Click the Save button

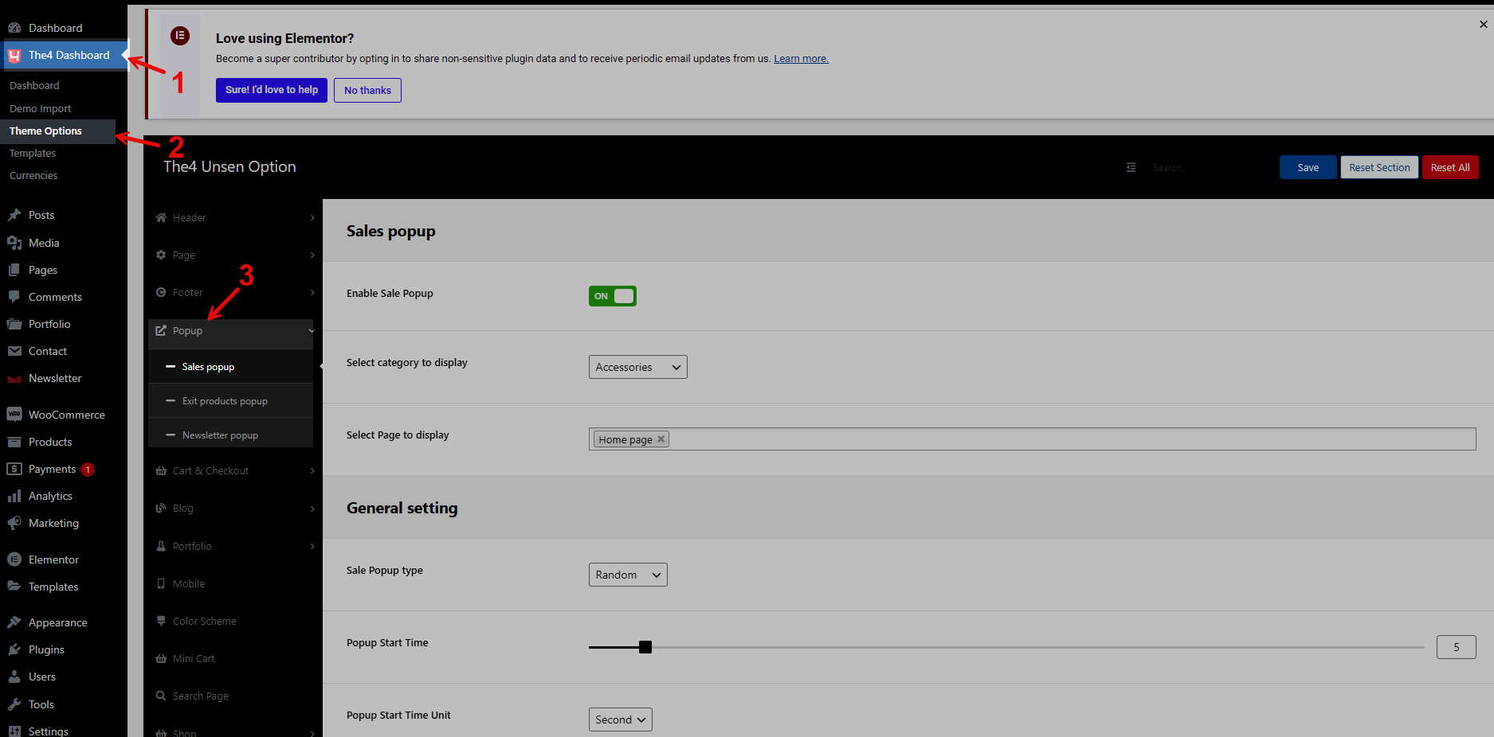pyautogui.click(x=1308, y=167)
